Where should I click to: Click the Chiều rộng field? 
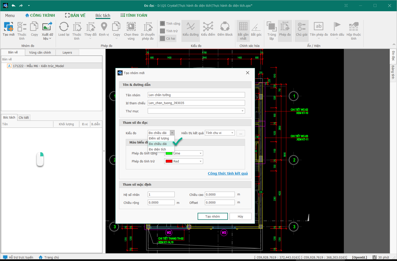[x=161, y=202]
